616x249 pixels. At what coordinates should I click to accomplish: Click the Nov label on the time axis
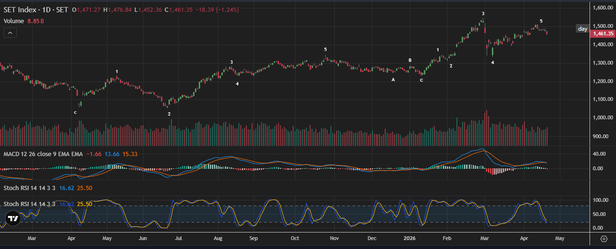point(333,239)
